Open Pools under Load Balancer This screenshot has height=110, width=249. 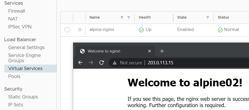(14, 76)
